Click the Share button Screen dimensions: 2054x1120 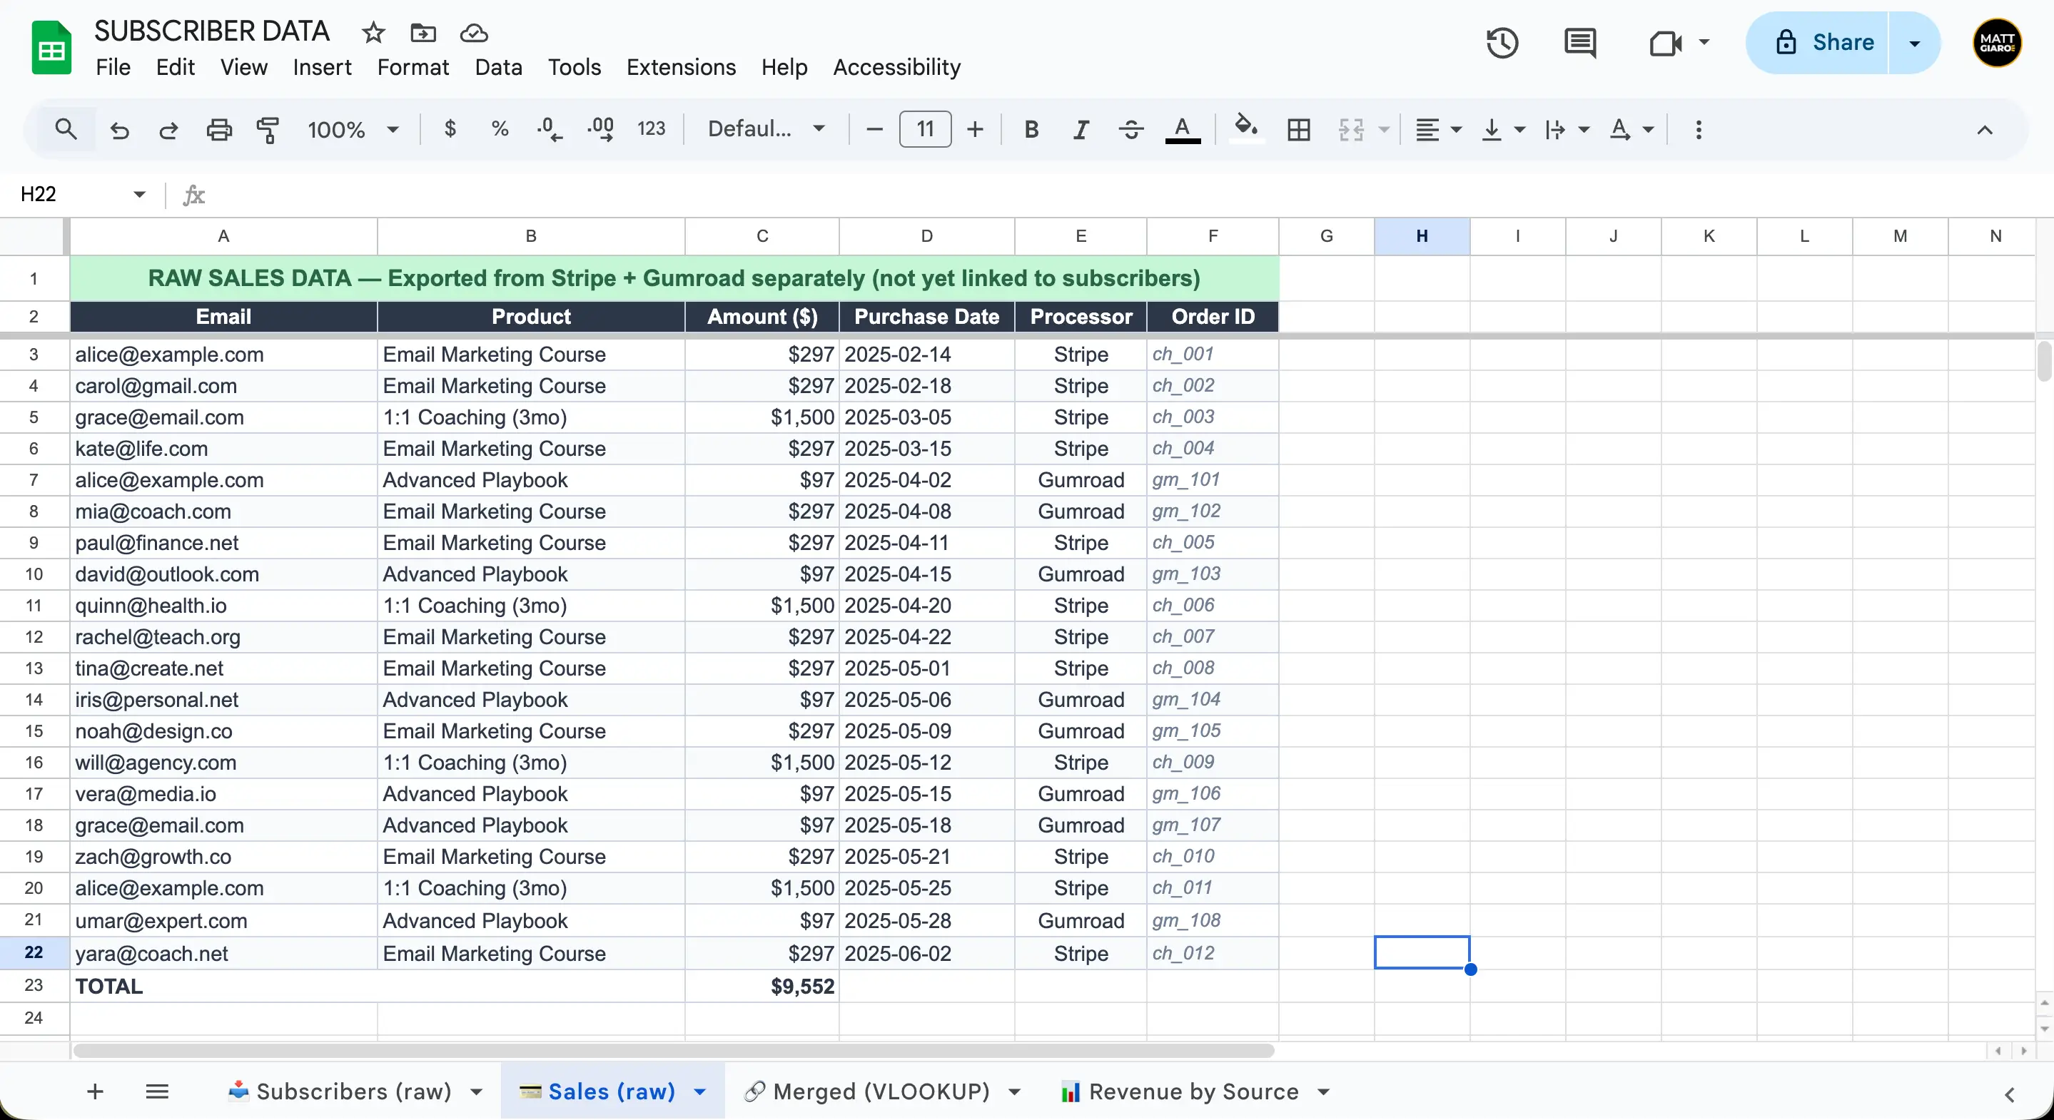point(1842,42)
